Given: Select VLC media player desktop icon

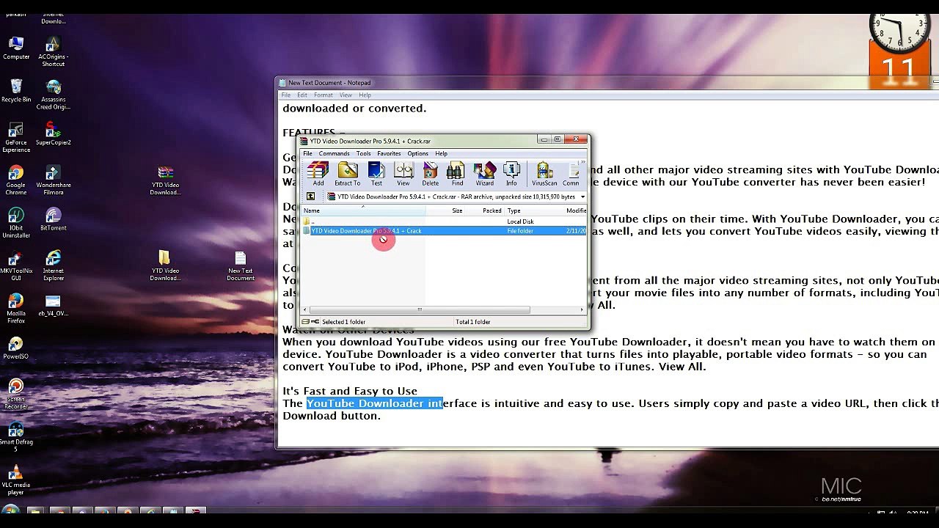Looking at the screenshot, I should 16,480.
